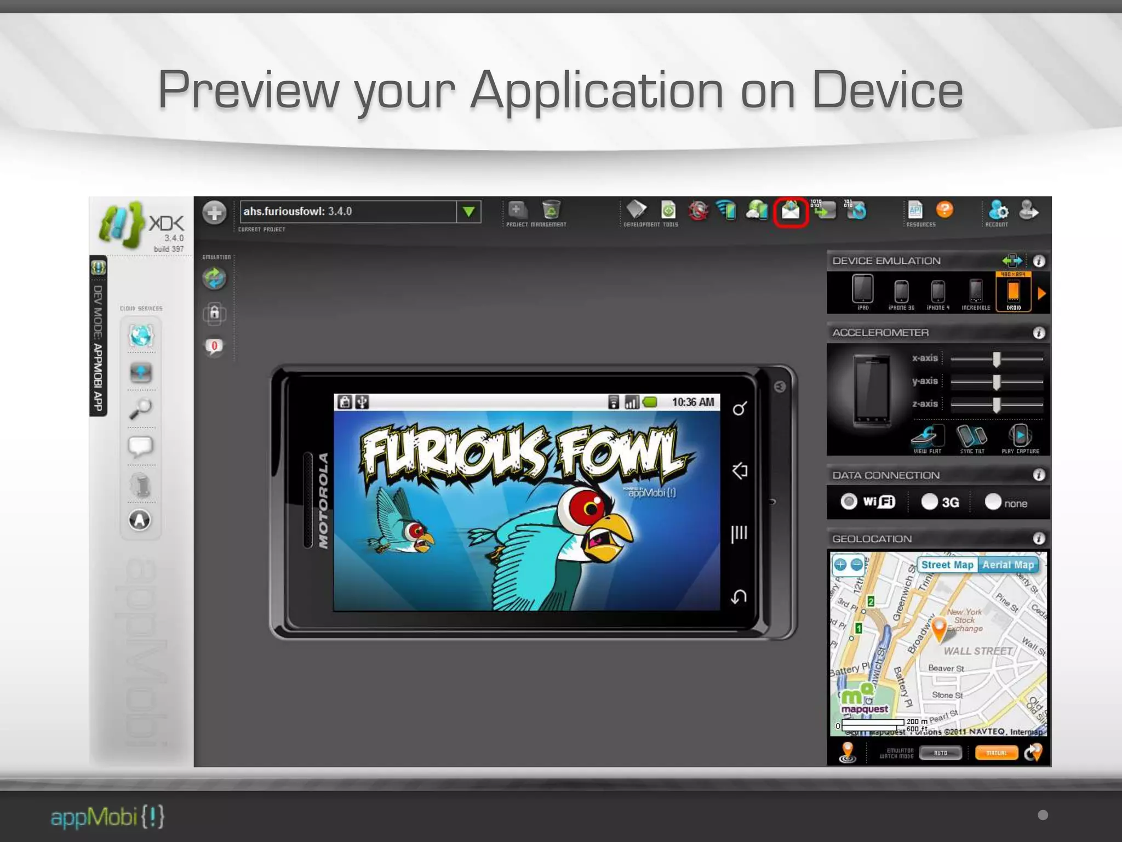Click the Sync Tilt button
Image resolution: width=1122 pixels, height=842 pixels.
(972, 439)
